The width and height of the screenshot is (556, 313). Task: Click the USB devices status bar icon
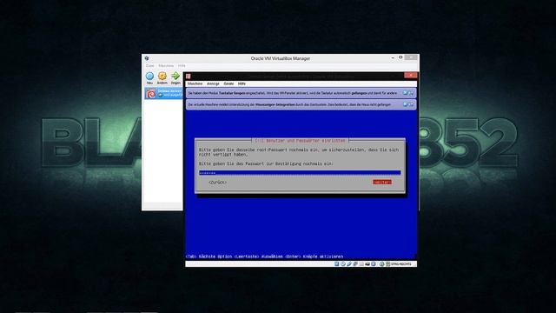tap(349, 264)
